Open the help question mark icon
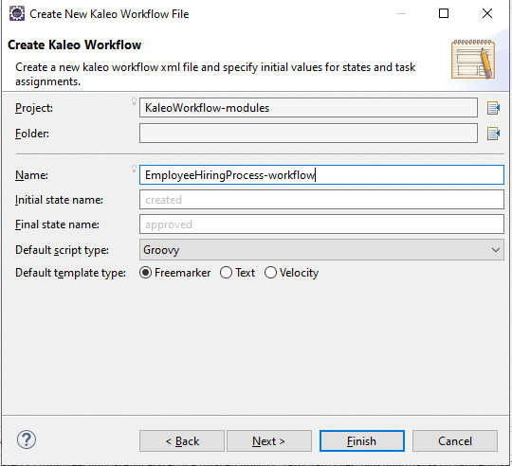The width and height of the screenshot is (512, 466). (x=27, y=439)
